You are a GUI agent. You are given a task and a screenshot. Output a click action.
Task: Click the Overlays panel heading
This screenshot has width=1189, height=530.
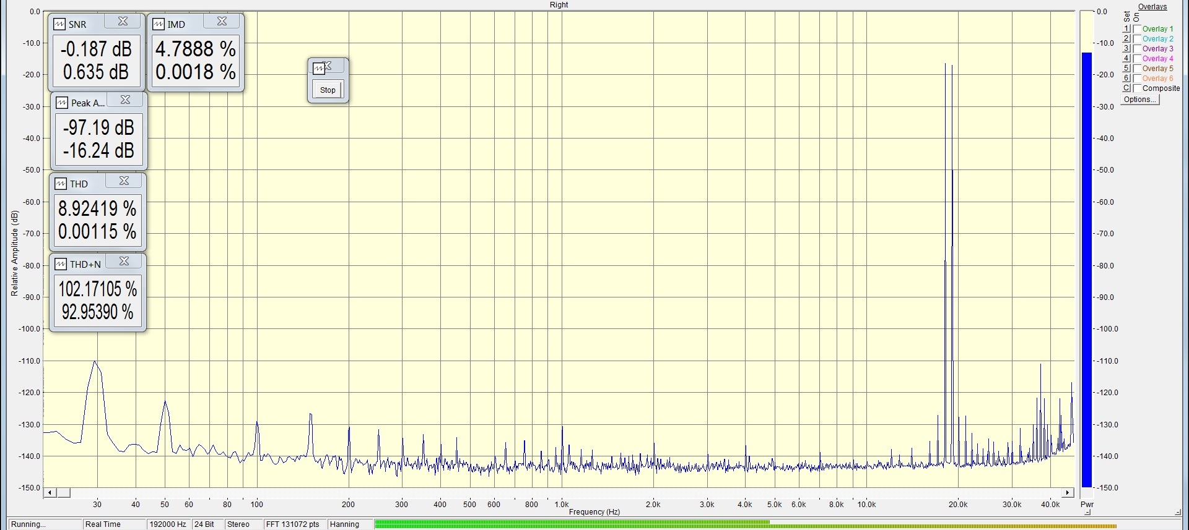coord(1152,7)
